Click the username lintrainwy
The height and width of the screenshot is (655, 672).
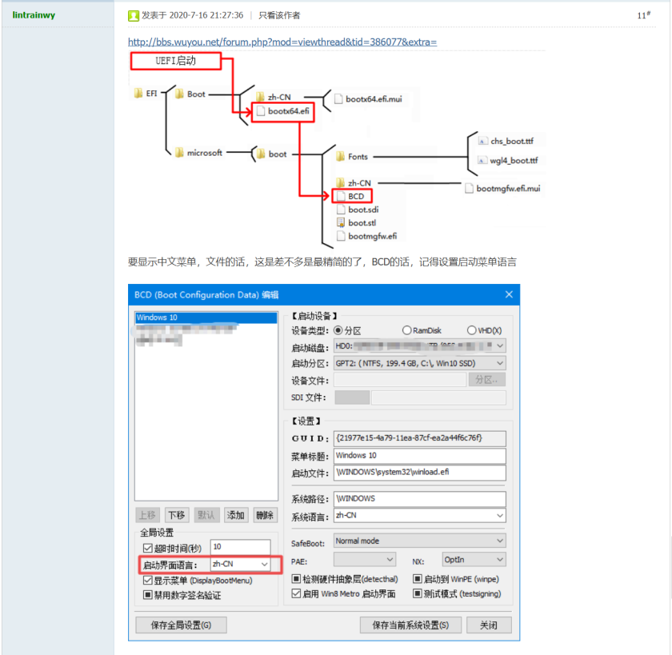[34, 15]
